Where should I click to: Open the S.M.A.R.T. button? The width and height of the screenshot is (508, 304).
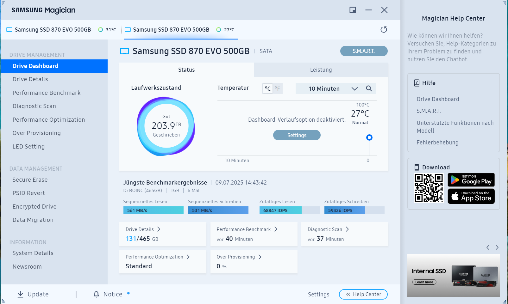tap(364, 51)
